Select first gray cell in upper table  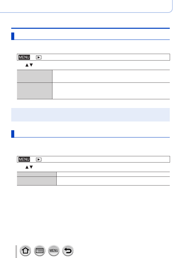(x=34, y=76)
